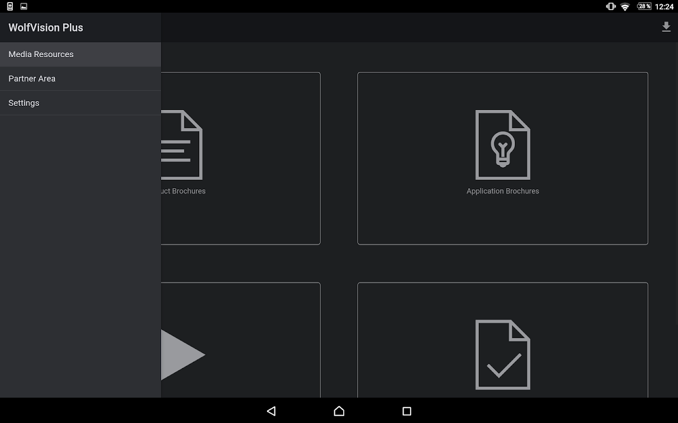
Task: Tap the play triangle video icon
Action: [183, 355]
